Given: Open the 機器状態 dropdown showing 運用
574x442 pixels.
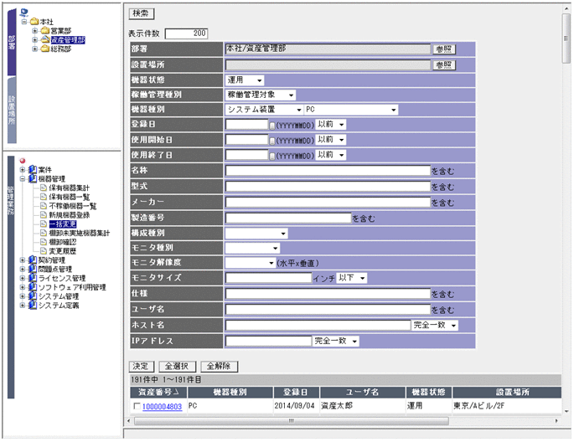Looking at the screenshot, I should tap(245, 80).
